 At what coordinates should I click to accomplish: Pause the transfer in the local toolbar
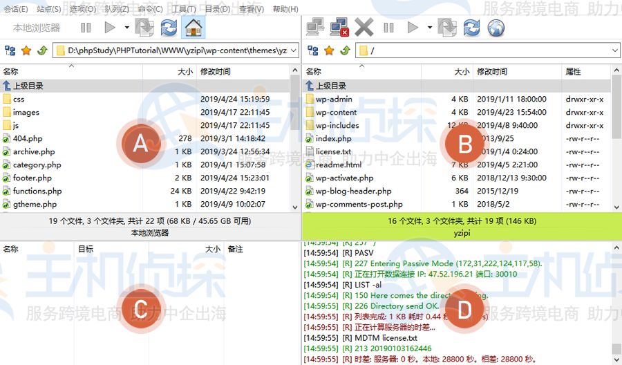pyautogui.click(x=86, y=28)
